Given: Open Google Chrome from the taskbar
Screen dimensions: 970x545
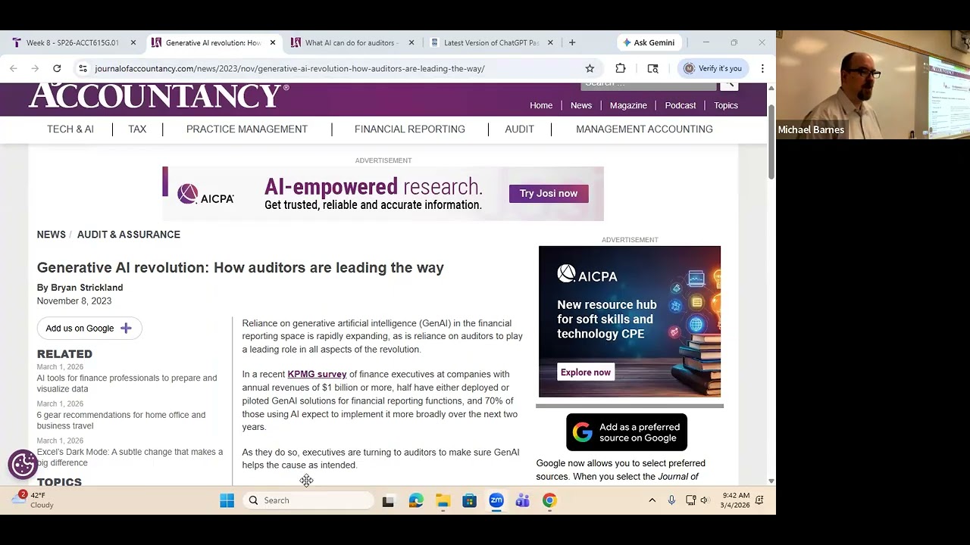Looking at the screenshot, I should pos(549,500).
